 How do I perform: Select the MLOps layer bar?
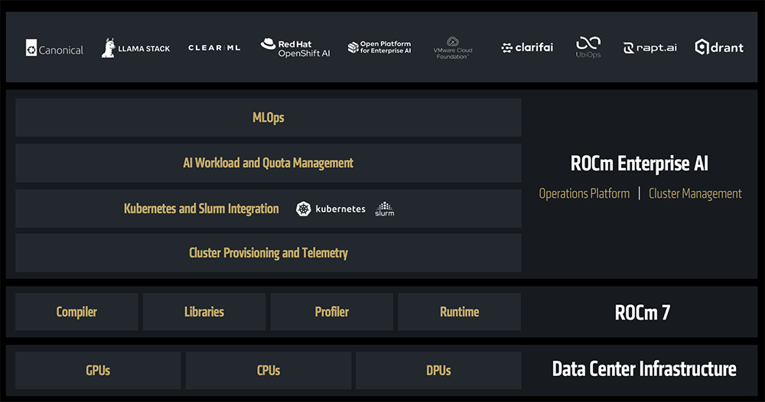[x=268, y=118]
